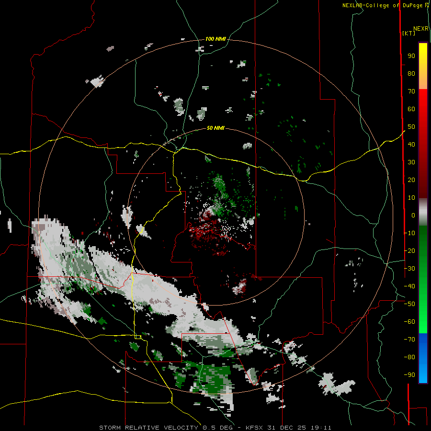
Task: Click the positive "10" scale label
Action: [x=411, y=198]
